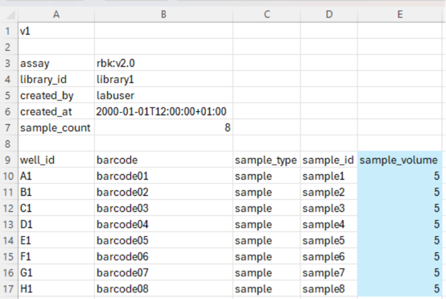Image resolution: width=446 pixels, height=299 pixels.
Task: Select row 17 header
Action: 8,289
